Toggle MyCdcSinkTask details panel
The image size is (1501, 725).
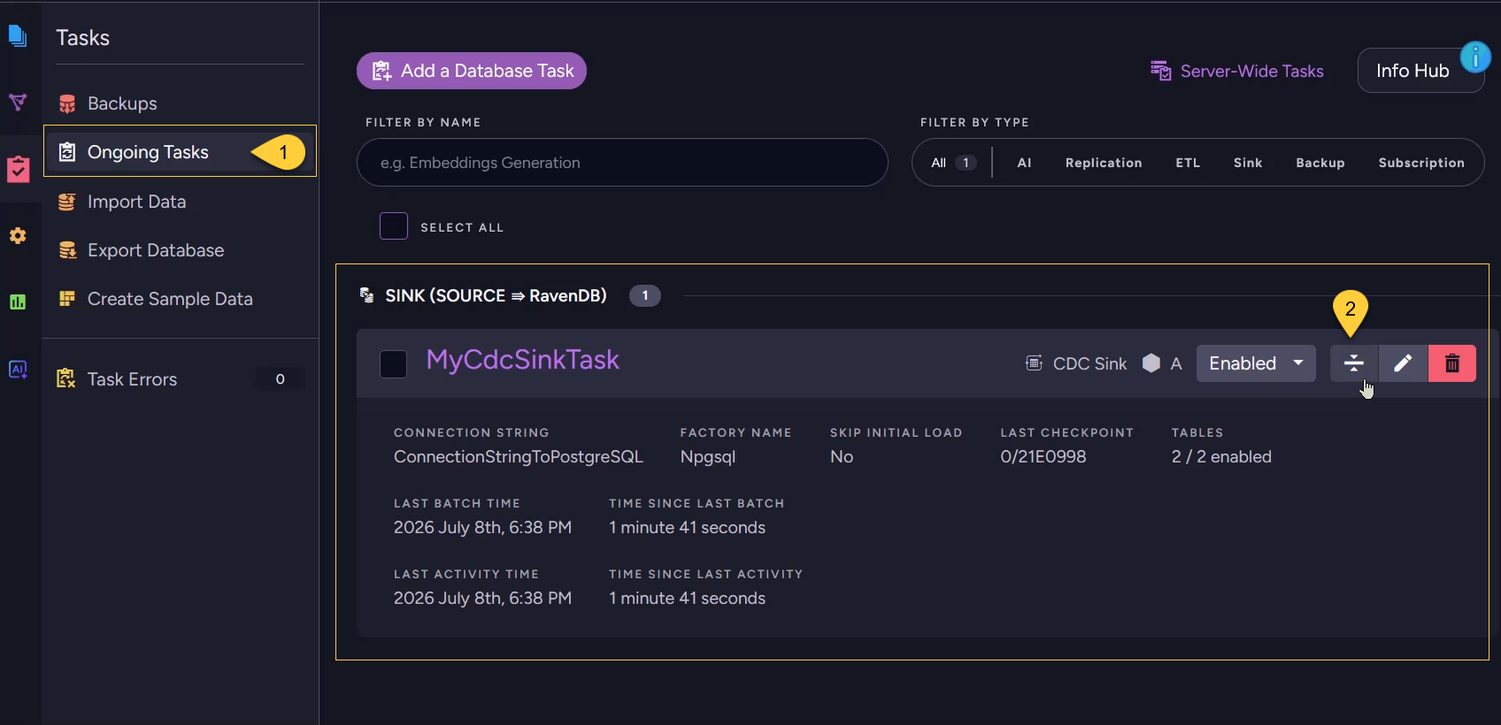pos(1353,363)
